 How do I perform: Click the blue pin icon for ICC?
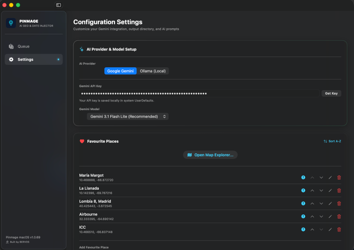[x=303, y=230]
